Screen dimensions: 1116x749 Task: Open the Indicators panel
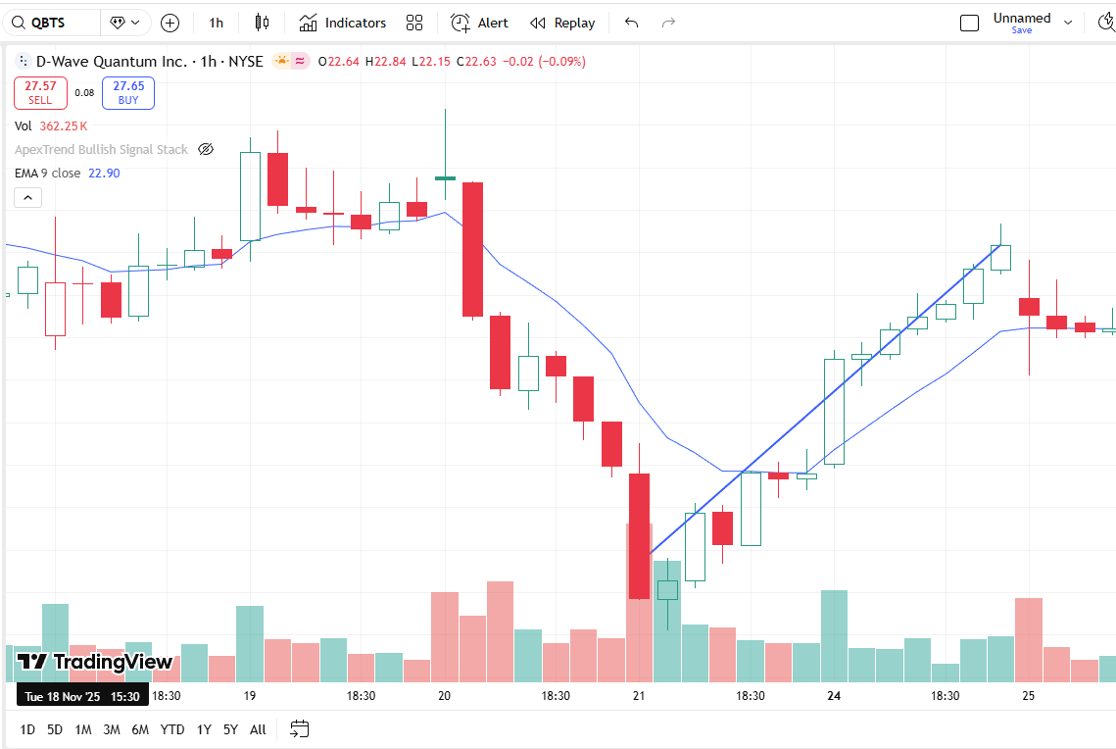coord(343,23)
